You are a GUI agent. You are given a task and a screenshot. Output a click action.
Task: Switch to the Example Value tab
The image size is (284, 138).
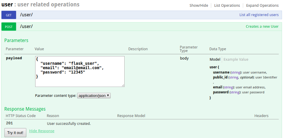point(236,59)
